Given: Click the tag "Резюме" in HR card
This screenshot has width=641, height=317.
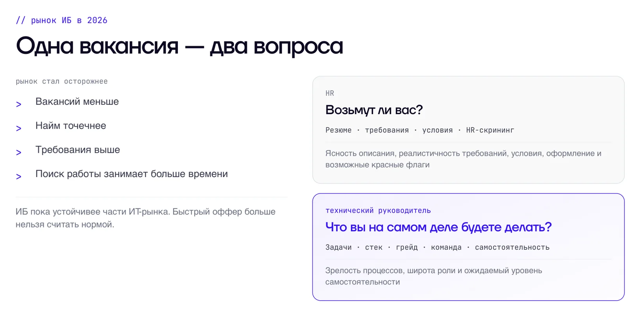Looking at the screenshot, I should pos(338,130).
